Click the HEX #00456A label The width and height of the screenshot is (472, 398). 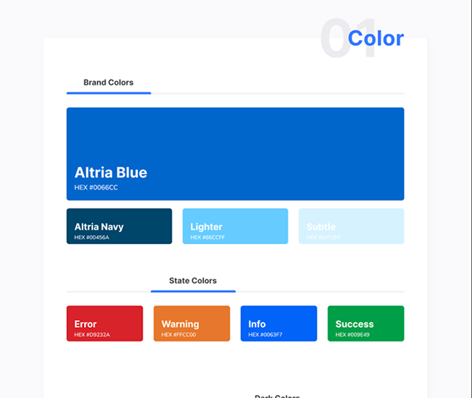(x=91, y=237)
